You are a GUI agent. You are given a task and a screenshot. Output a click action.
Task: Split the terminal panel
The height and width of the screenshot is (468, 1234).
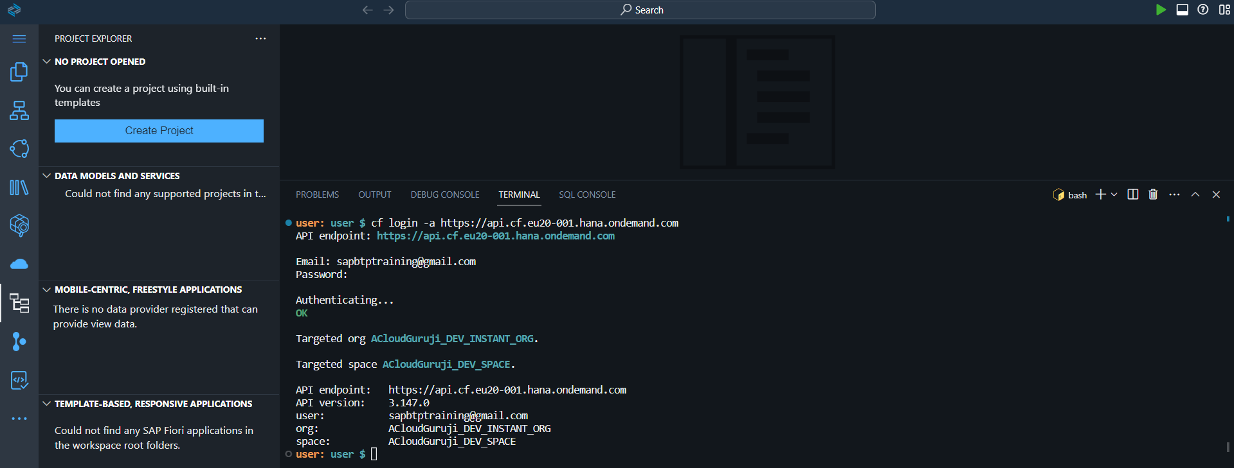(1133, 195)
